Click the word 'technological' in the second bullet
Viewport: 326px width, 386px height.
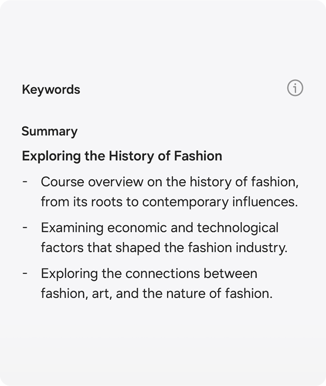coord(238,228)
